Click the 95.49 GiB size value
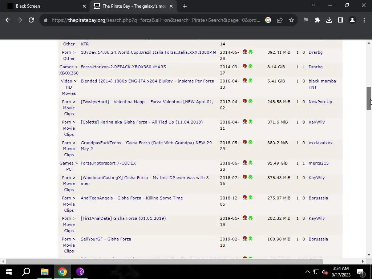This screenshot has height=279, width=372. pyautogui.click(x=277, y=163)
